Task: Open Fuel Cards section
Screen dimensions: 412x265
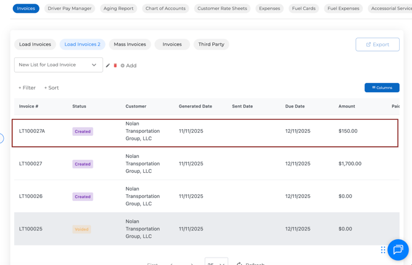Action: tap(304, 9)
